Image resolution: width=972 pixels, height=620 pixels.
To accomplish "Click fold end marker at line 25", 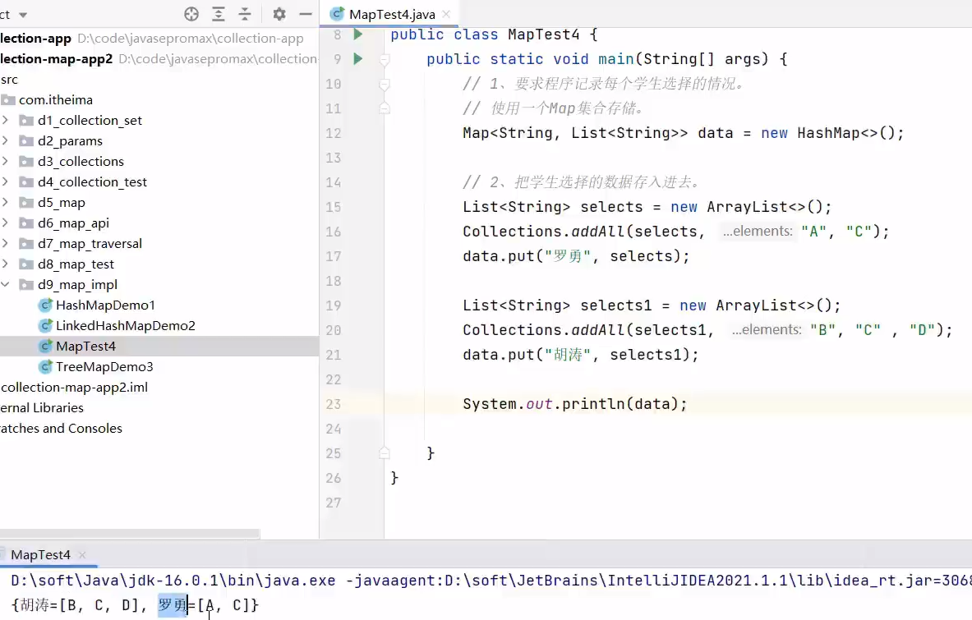I will tap(385, 453).
